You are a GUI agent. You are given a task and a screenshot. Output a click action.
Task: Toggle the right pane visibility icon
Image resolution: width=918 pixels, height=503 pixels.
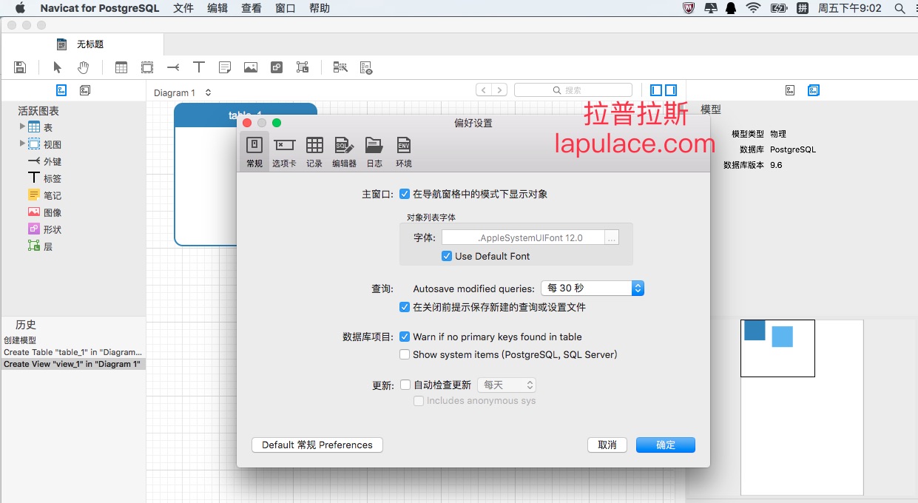coord(671,90)
